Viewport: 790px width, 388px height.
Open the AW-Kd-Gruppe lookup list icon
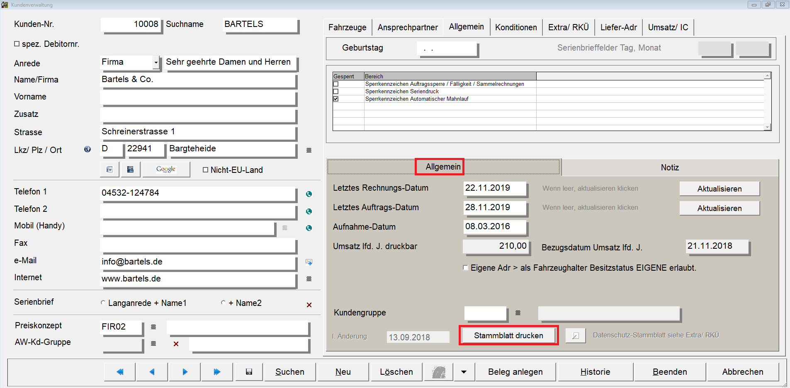tap(153, 343)
